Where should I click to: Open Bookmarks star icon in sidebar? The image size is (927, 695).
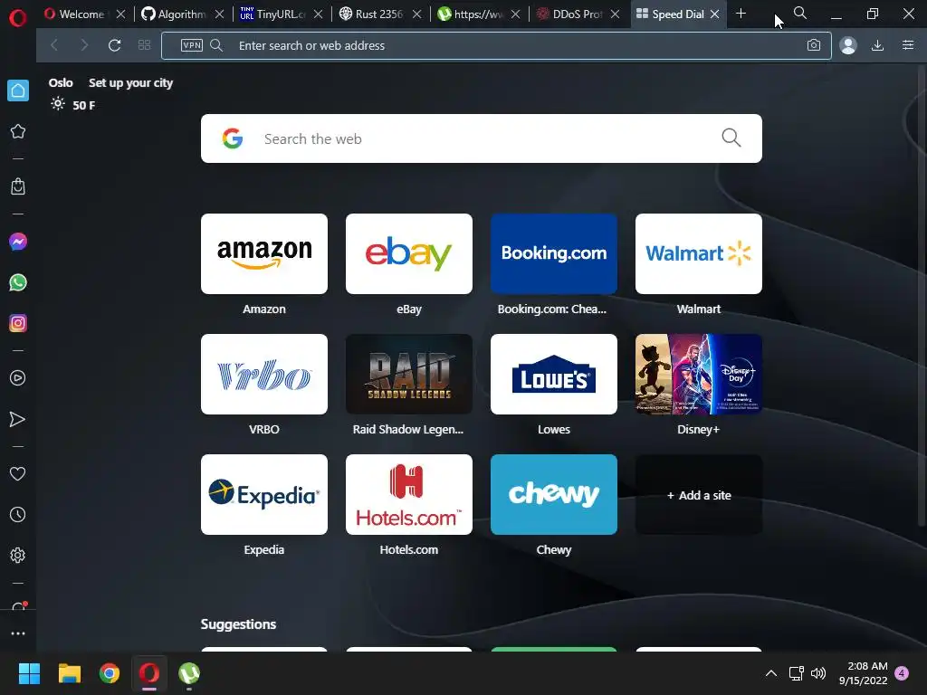18,131
